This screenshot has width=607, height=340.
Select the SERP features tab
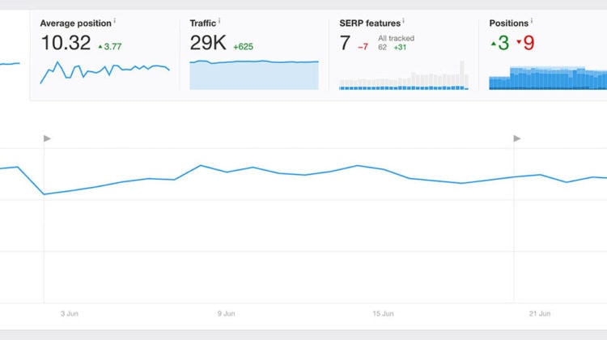pyautogui.click(x=404, y=55)
